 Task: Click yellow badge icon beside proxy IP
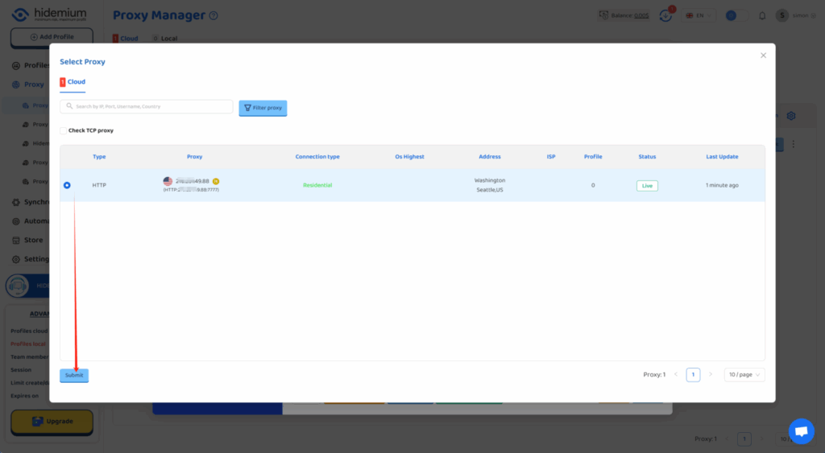(x=216, y=181)
